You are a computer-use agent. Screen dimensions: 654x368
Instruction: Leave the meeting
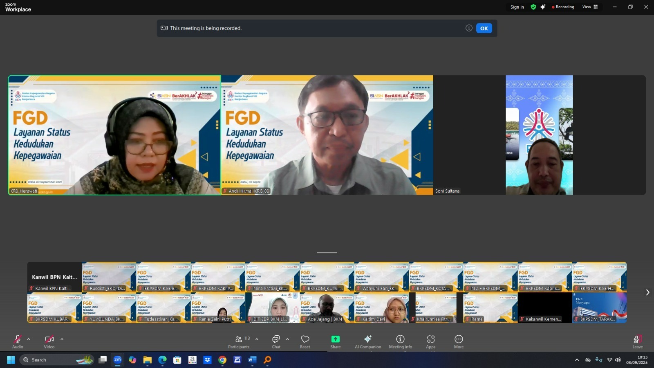(637, 342)
